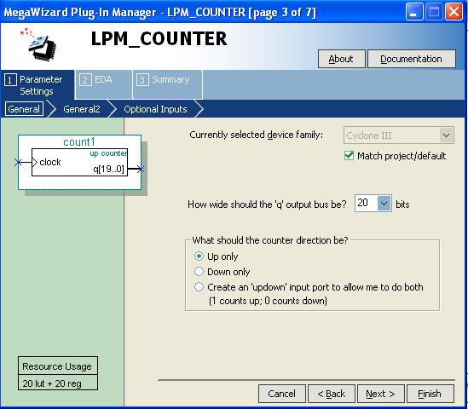
Task: Select the 'updown' input port radio option
Action: tap(199, 287)
